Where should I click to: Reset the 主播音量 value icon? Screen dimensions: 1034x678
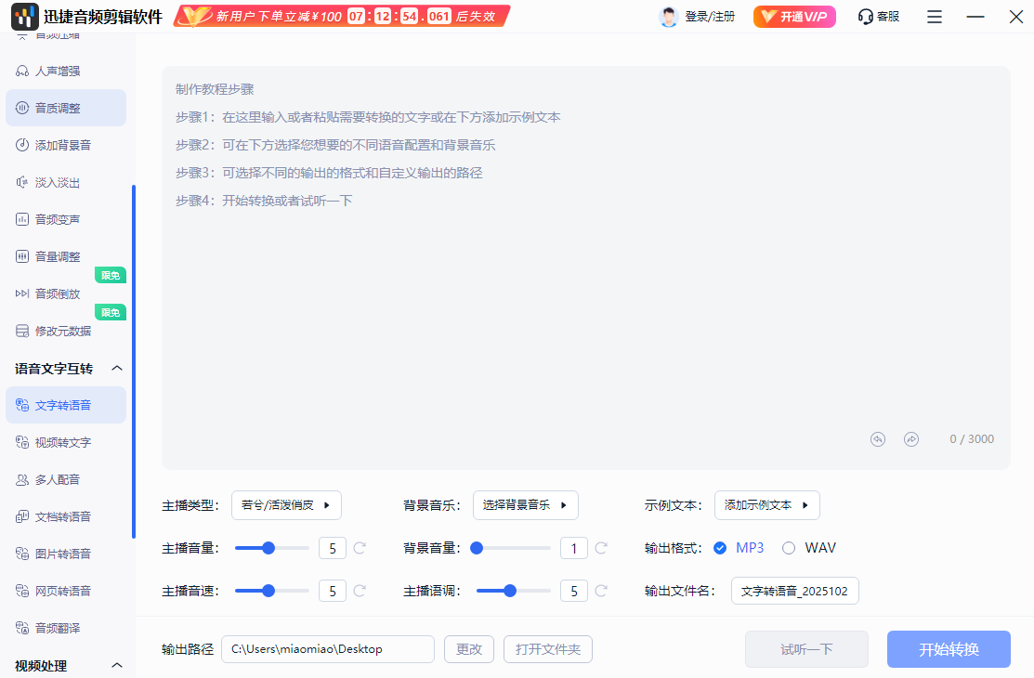click(x=360, y=548)
